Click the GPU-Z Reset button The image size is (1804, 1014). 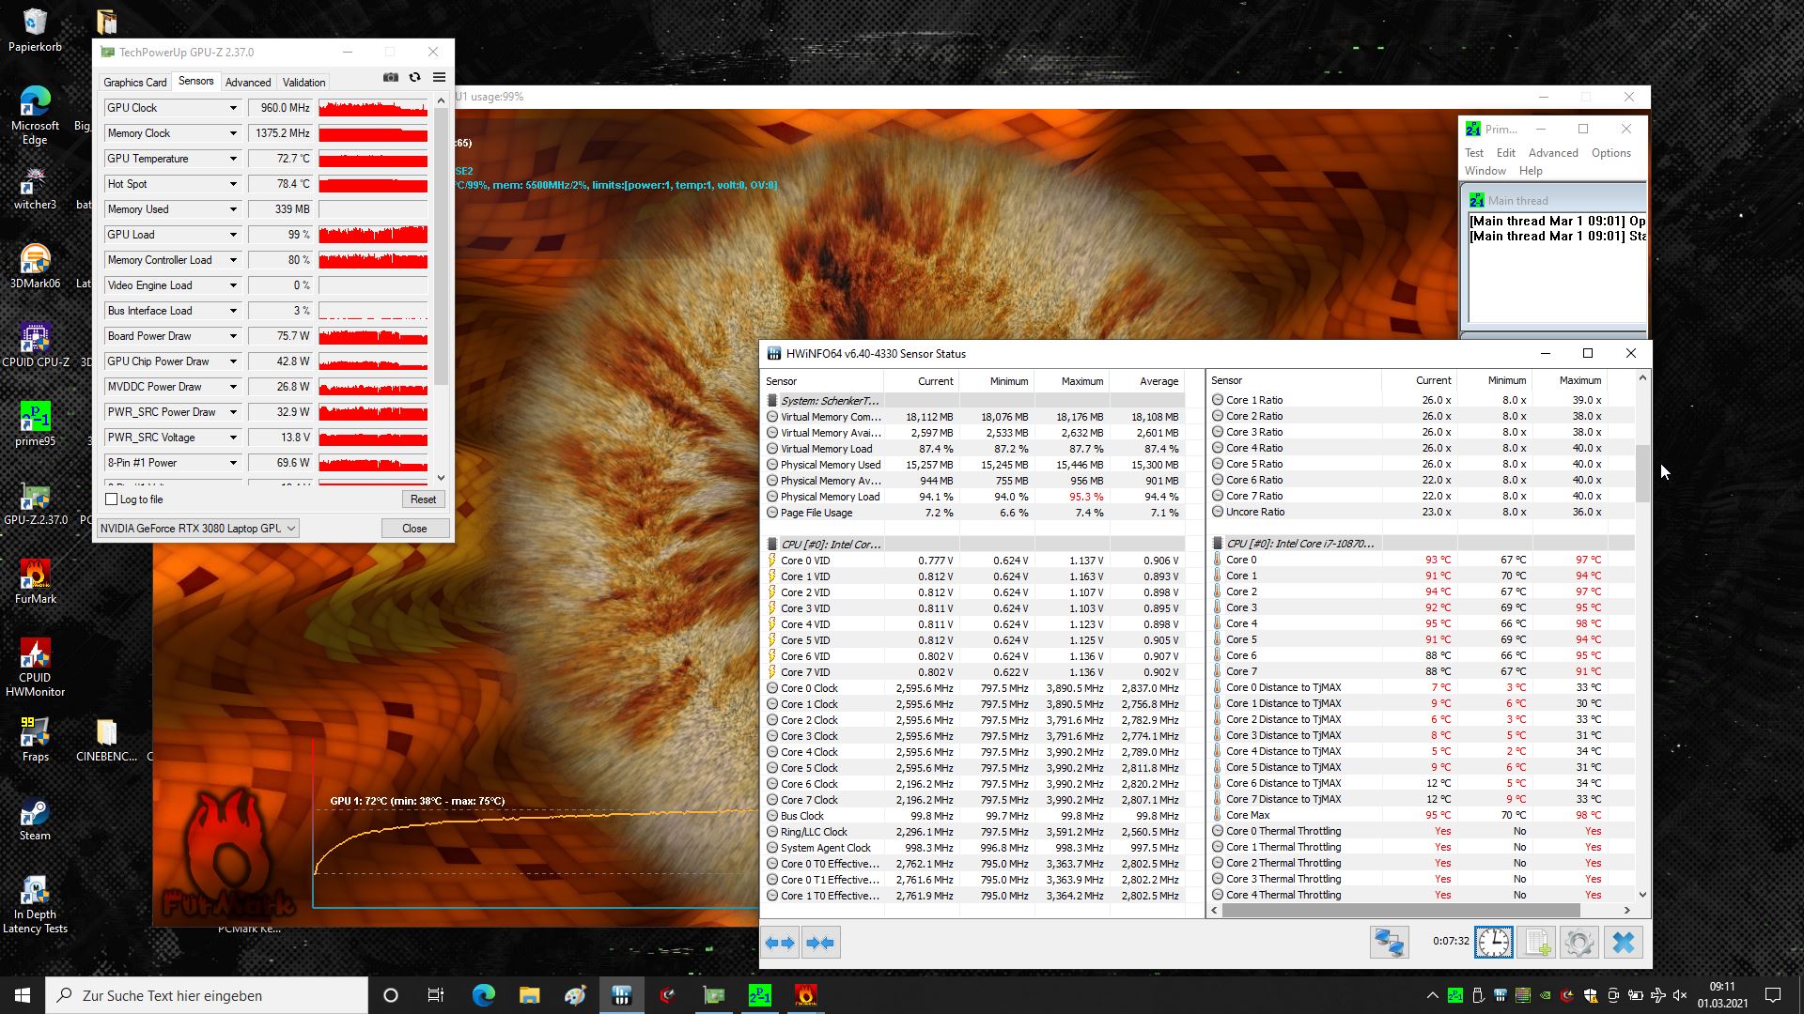423,499
